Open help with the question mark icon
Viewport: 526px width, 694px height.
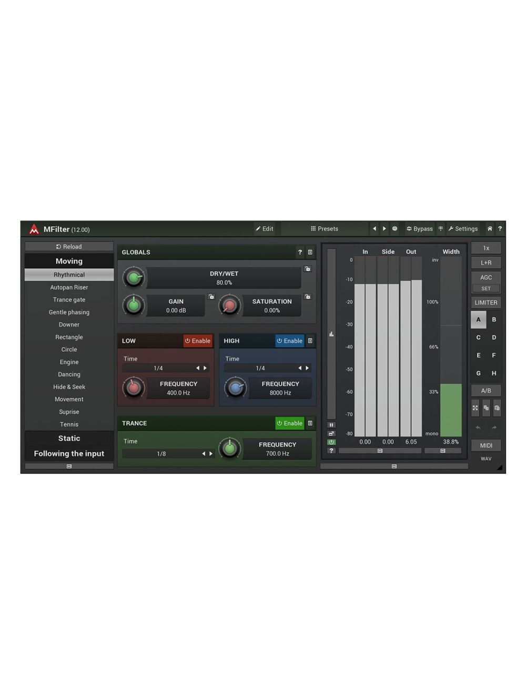pos(500,229)
